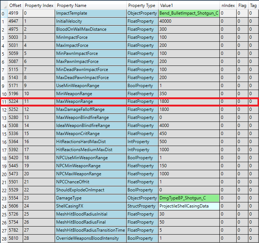Open DmgTypeBP_Shotgun_C object value
This screenshot has height=243, width=259.
(189, 198)
